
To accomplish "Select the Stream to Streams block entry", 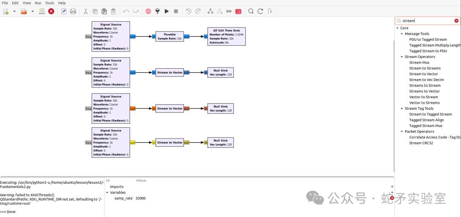I will tap(425, 68).
